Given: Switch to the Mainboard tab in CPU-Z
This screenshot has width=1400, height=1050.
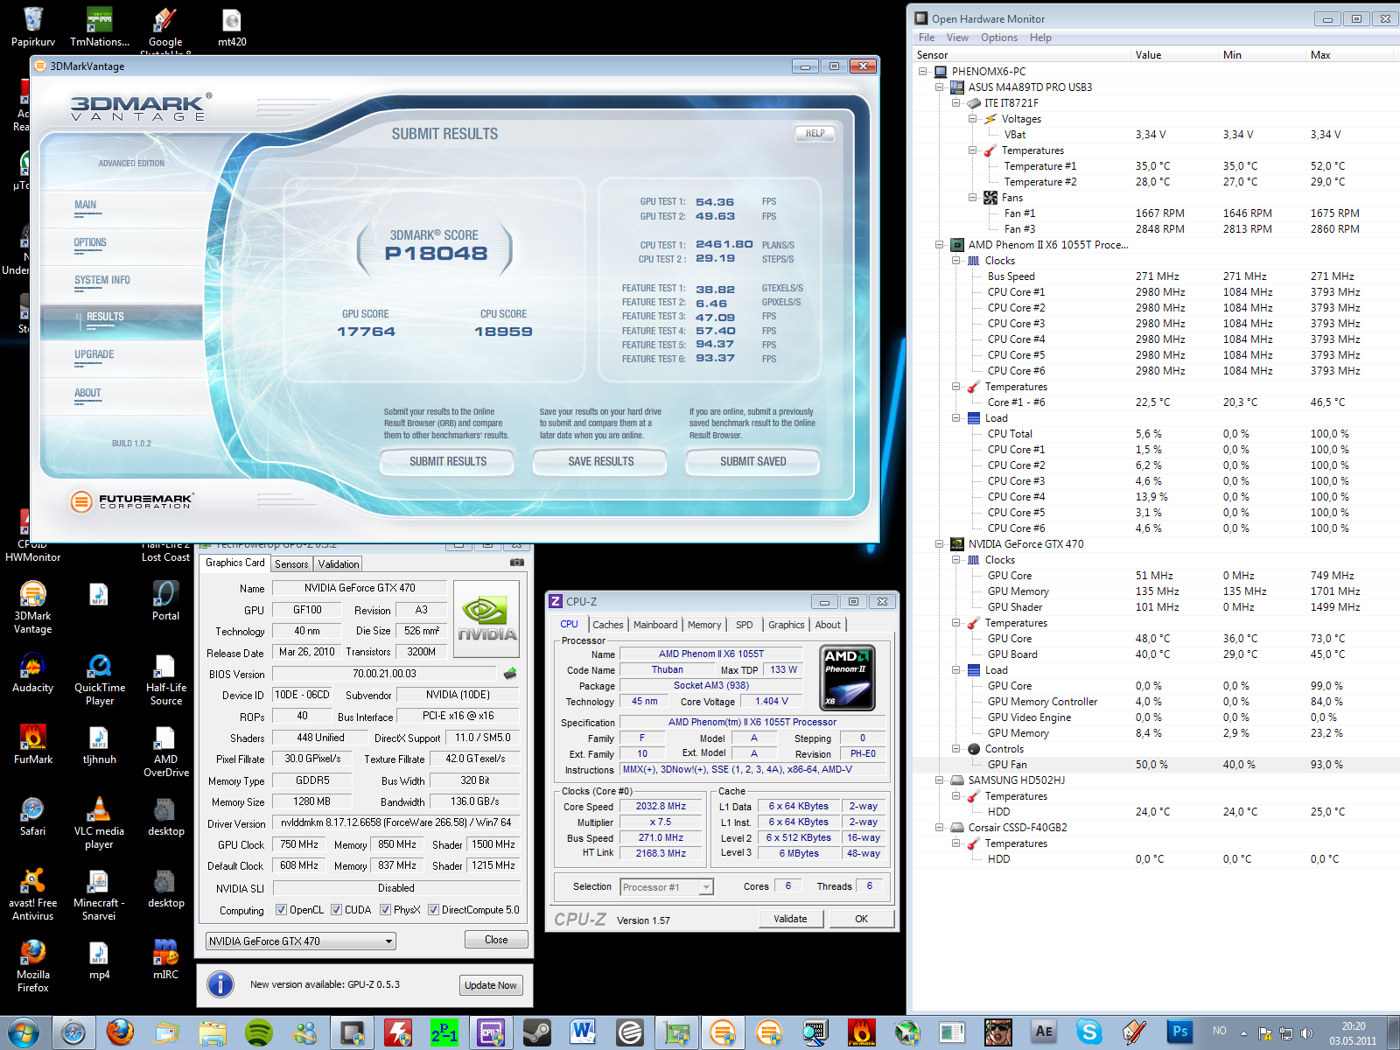Looking at the screenshot, I should (655, 625).
